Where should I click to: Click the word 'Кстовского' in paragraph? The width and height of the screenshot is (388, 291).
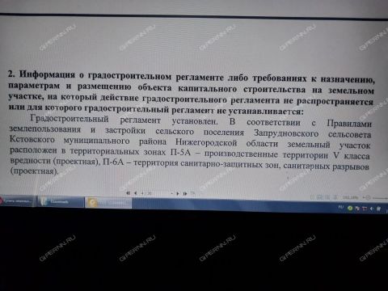pos(32,139)
